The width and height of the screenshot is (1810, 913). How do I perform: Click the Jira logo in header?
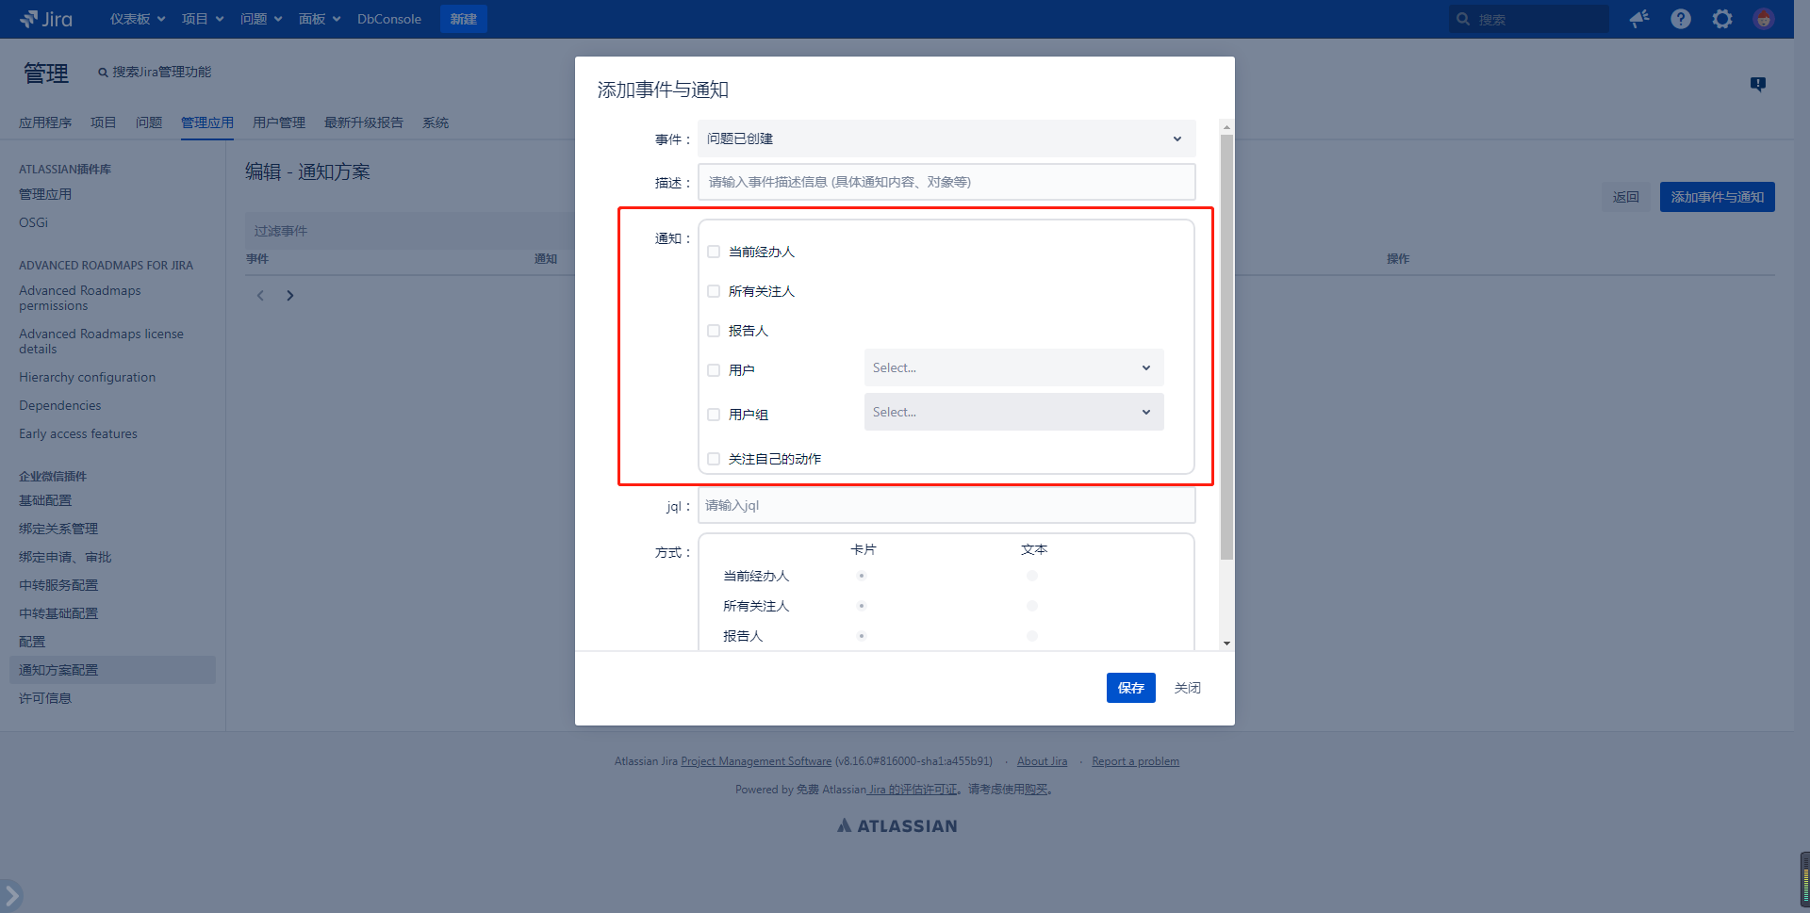tap(46, 19)
